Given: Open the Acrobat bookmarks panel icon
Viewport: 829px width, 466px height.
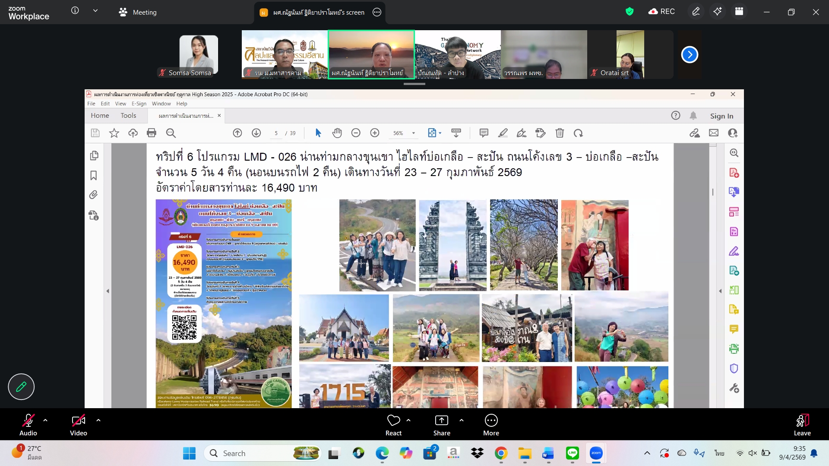Looking at the screenshot, I should 94,175.
